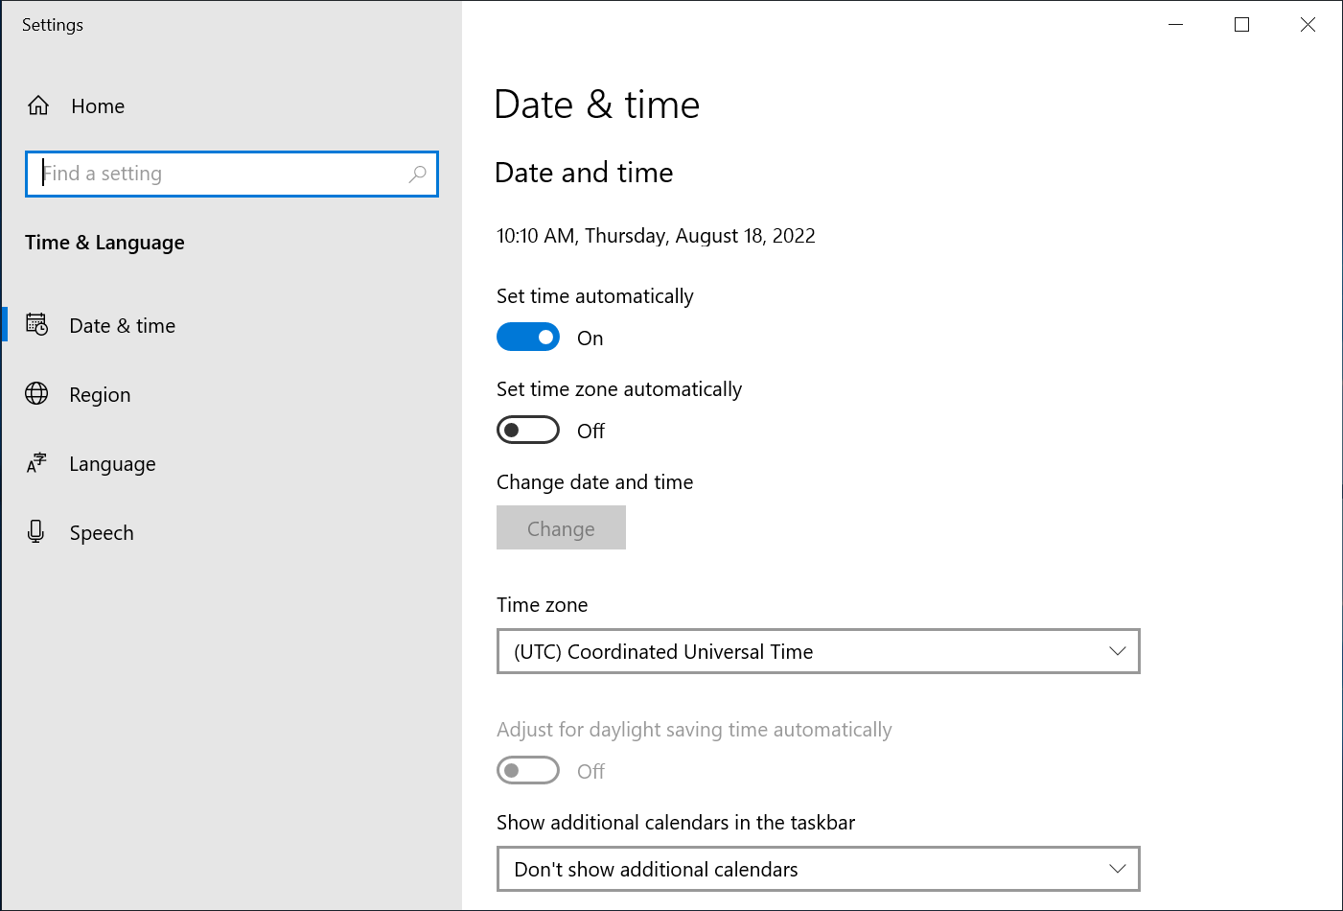
Task: Expand the Time zone selection chevron
Action: coord(1117,651)
